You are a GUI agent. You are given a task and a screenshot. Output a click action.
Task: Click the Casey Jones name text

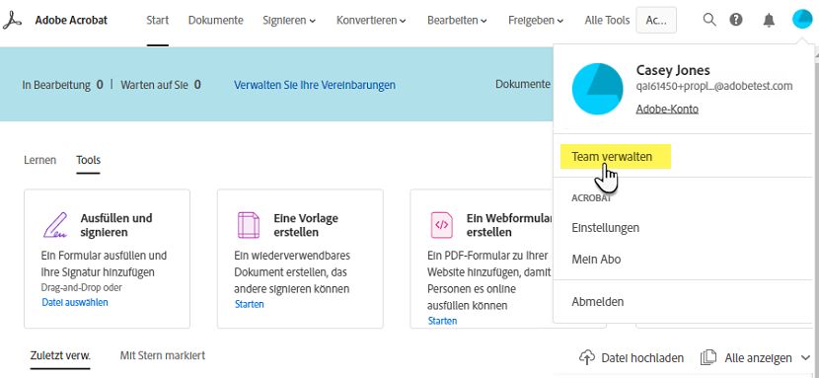pyautogui.click(x=673, y=70)
